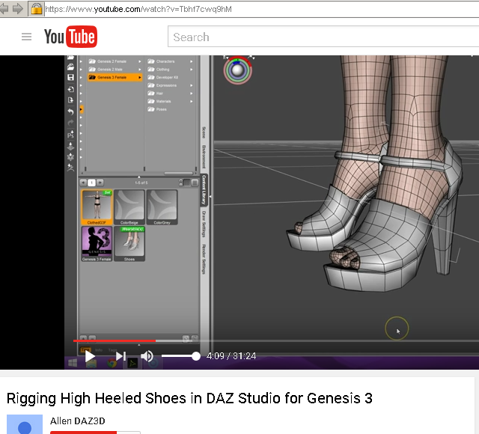Select the youtube.com address bar URL

(x=138, y=9)
